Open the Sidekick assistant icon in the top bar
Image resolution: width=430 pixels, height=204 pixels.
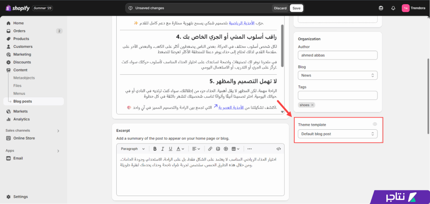380,8
